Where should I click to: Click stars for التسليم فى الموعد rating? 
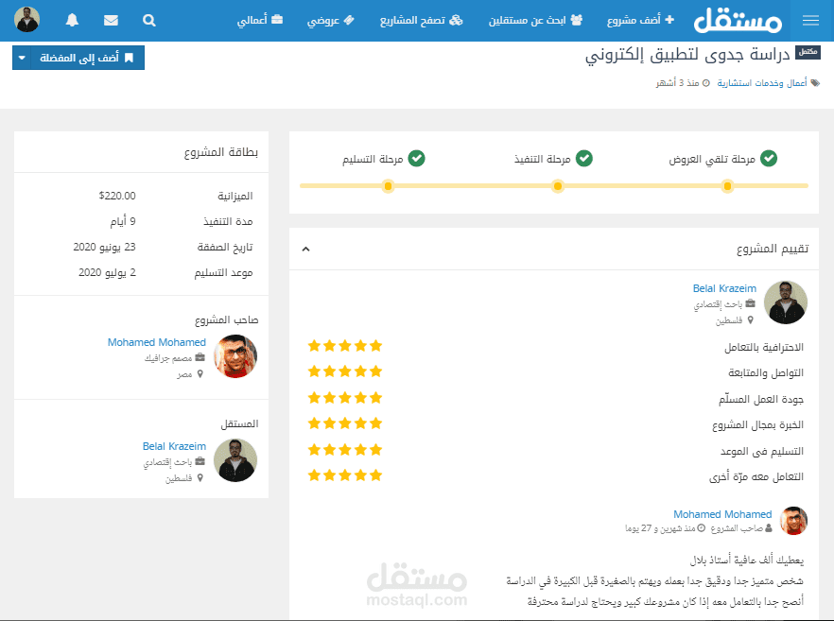[344, 450]
